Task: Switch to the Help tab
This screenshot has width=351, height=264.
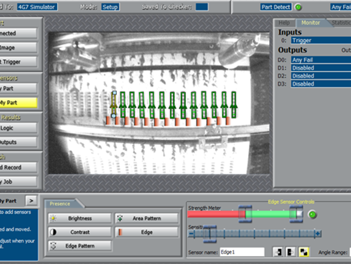Action: pos(284,23)
